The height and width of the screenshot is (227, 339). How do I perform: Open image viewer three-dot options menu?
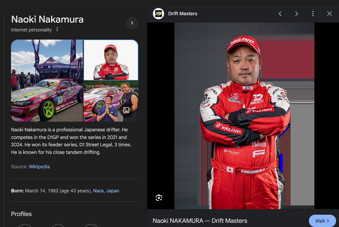coord(313,14)
